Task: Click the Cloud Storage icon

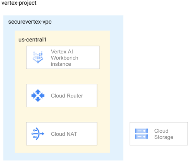Action: click(141, 134)
